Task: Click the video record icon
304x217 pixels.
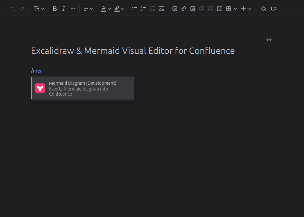Action: pos(274,9)
